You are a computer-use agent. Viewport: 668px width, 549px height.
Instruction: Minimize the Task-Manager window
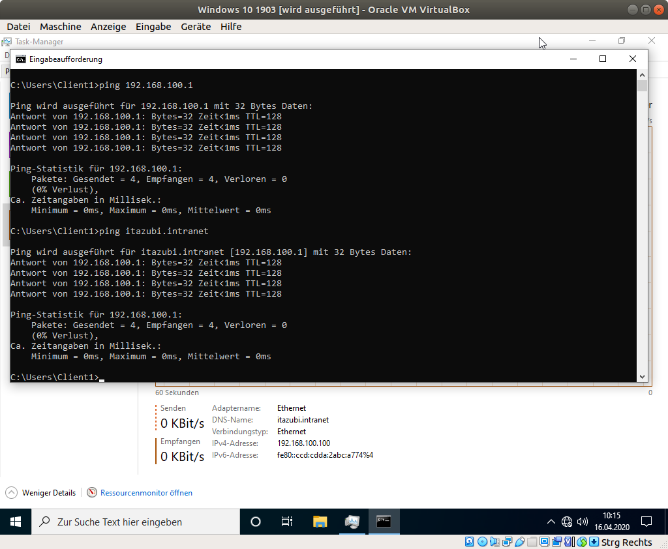(x=592, y=41)
